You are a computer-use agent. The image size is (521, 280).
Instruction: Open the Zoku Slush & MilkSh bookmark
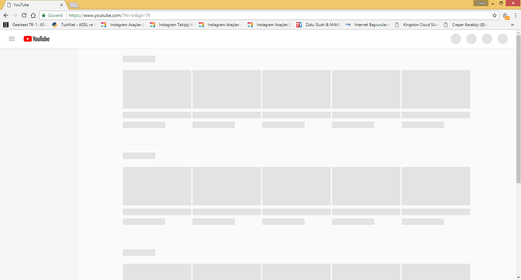(x=319, y=25)
